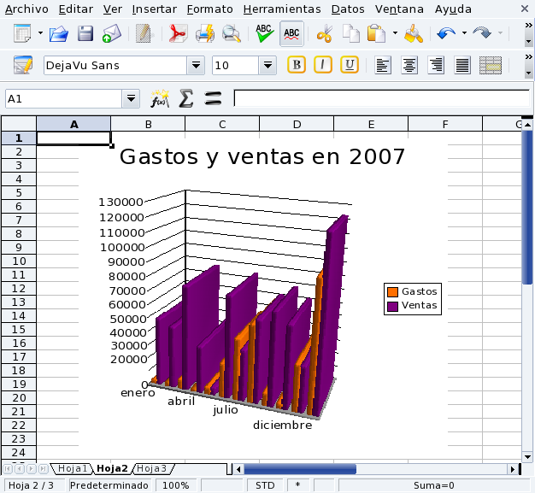Open the font size dropdown
The height and width of the screenshot is (493, 535).
coord(267,65)
